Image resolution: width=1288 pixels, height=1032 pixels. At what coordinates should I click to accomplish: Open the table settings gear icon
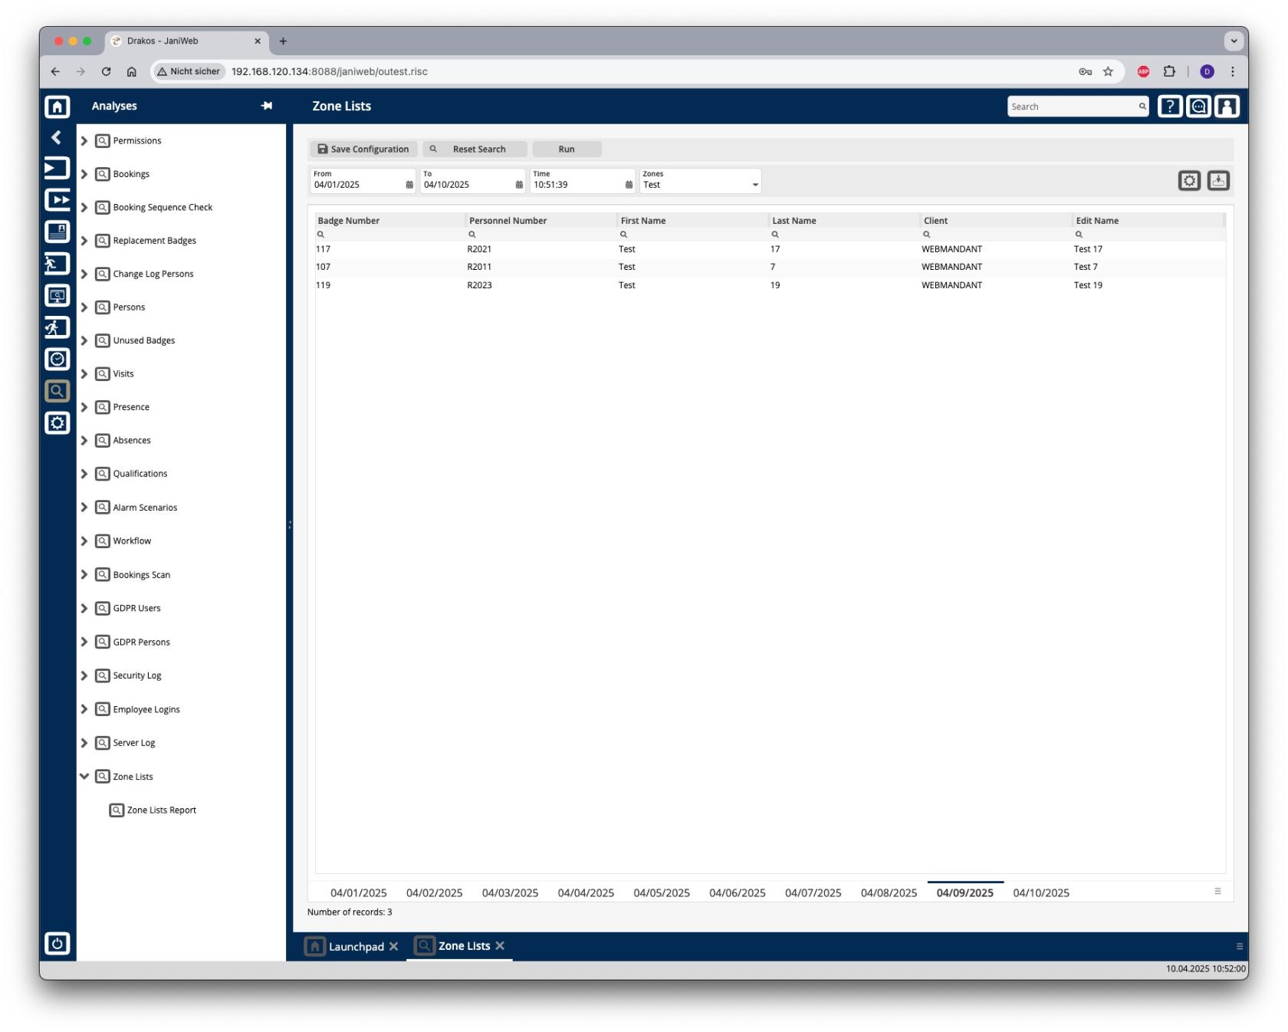click(x=1189, y=181)
